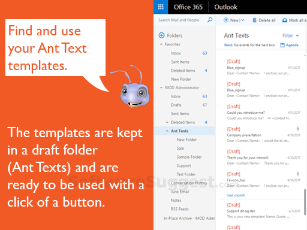307x230 pixels.
Task: Click the Inbox count 63 under MOD Administrator
Action: pos(204,96)
